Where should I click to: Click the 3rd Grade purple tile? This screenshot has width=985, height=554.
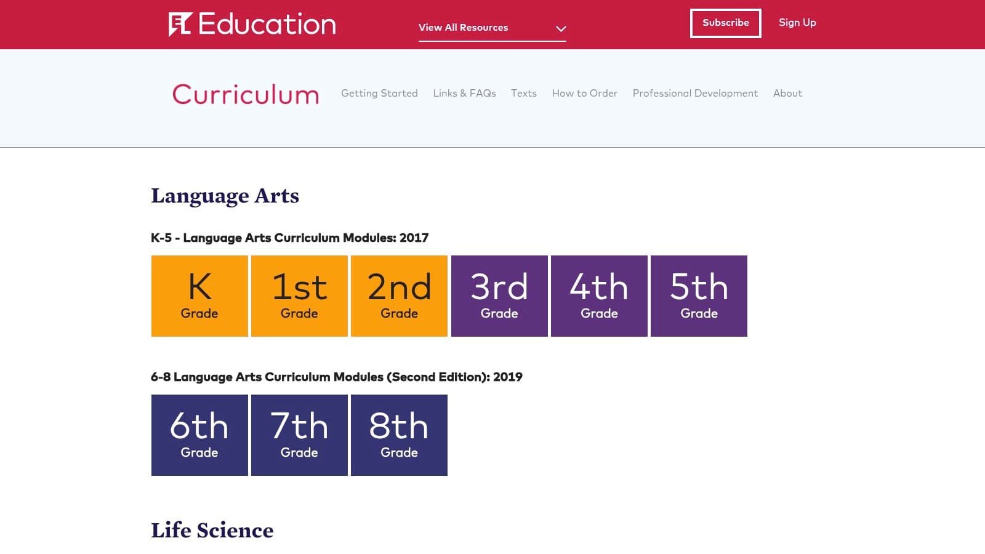[499, 295]
